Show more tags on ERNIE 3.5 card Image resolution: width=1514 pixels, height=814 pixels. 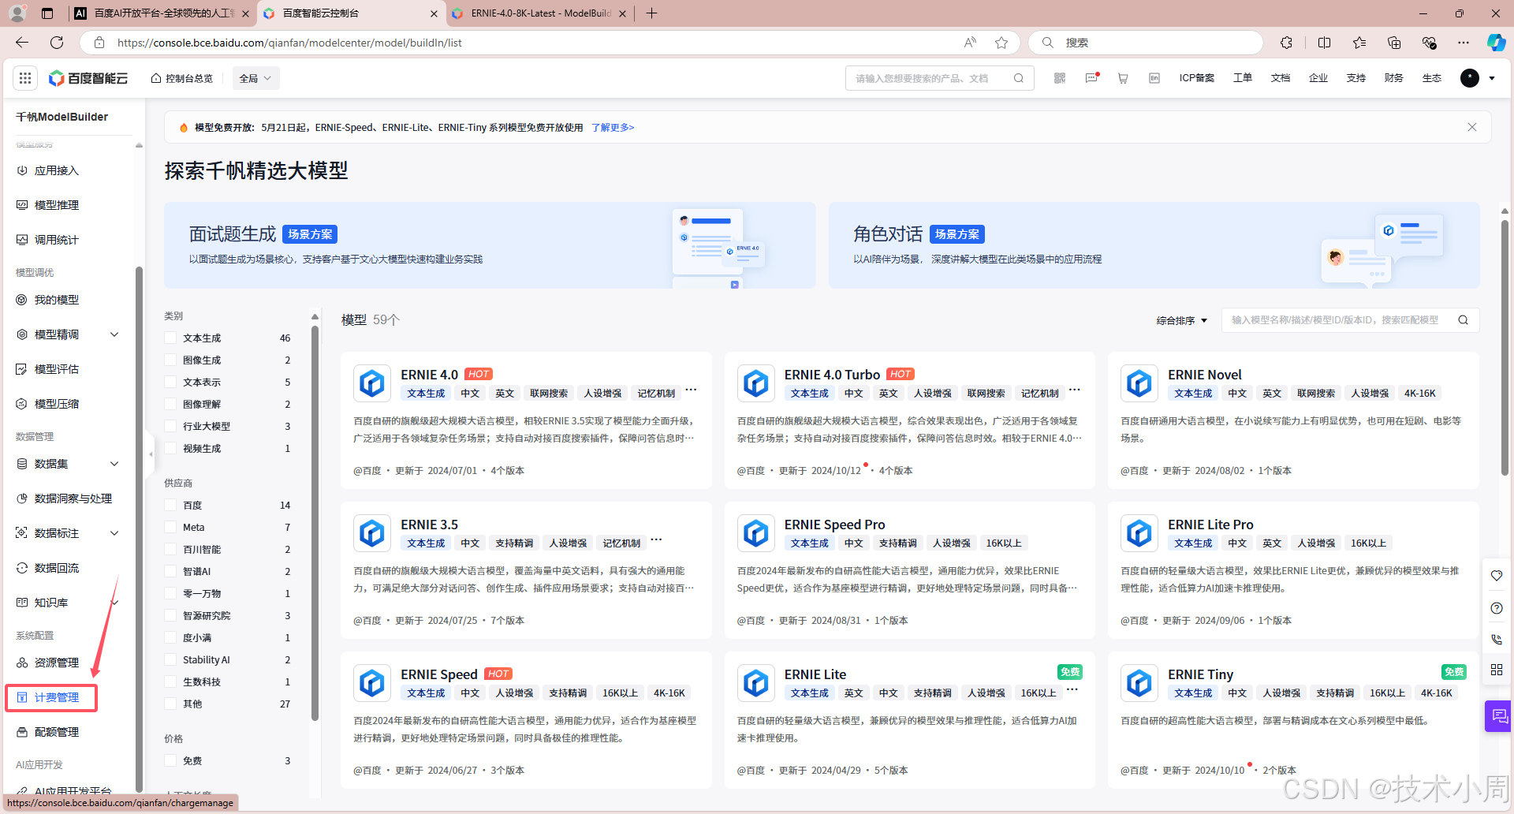656,540
